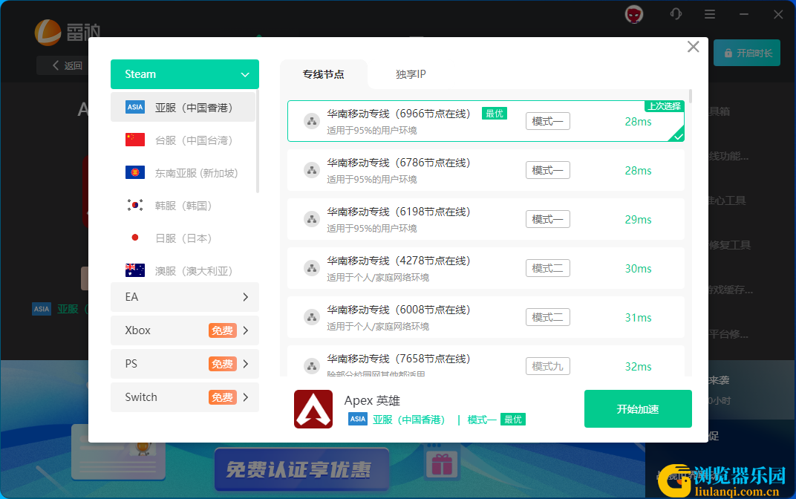Image resolution: width=796 pixels, height=499 pixels.
Task: Select Japan server region
Action: point(183,238)
